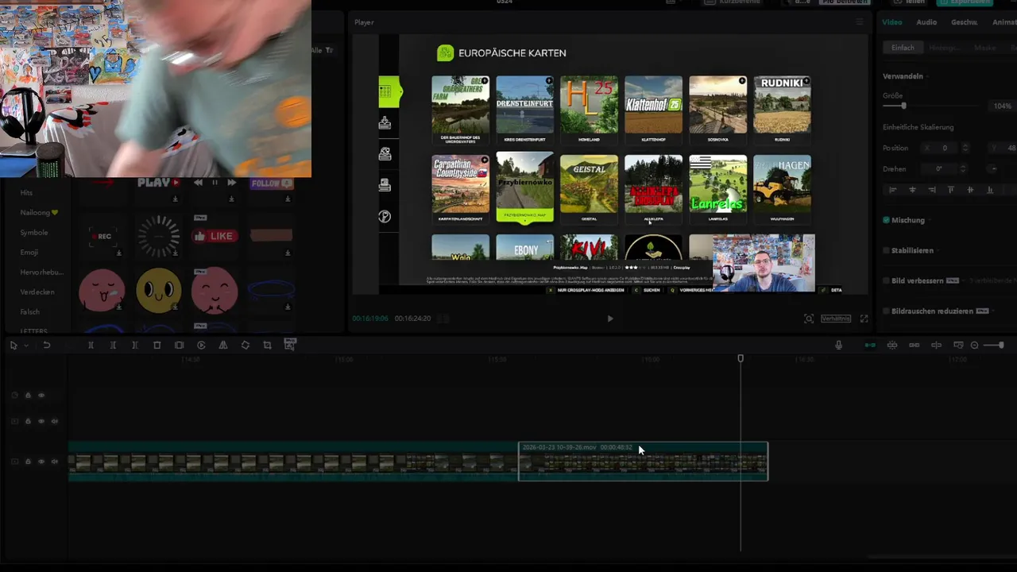Toggle the top timeline track eye
The height and width of the screenshot is (572, 1017).
point(41,395)
